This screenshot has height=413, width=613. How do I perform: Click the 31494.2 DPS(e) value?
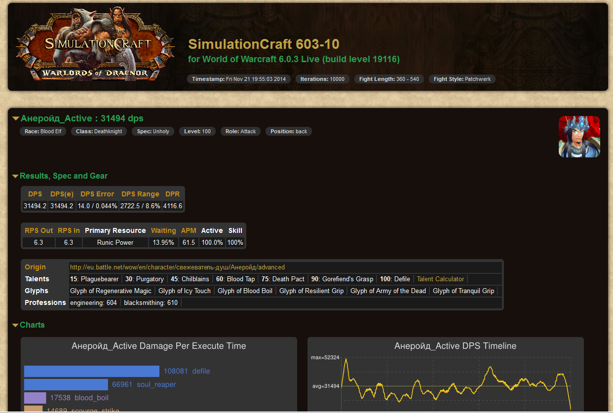point(62,206)
